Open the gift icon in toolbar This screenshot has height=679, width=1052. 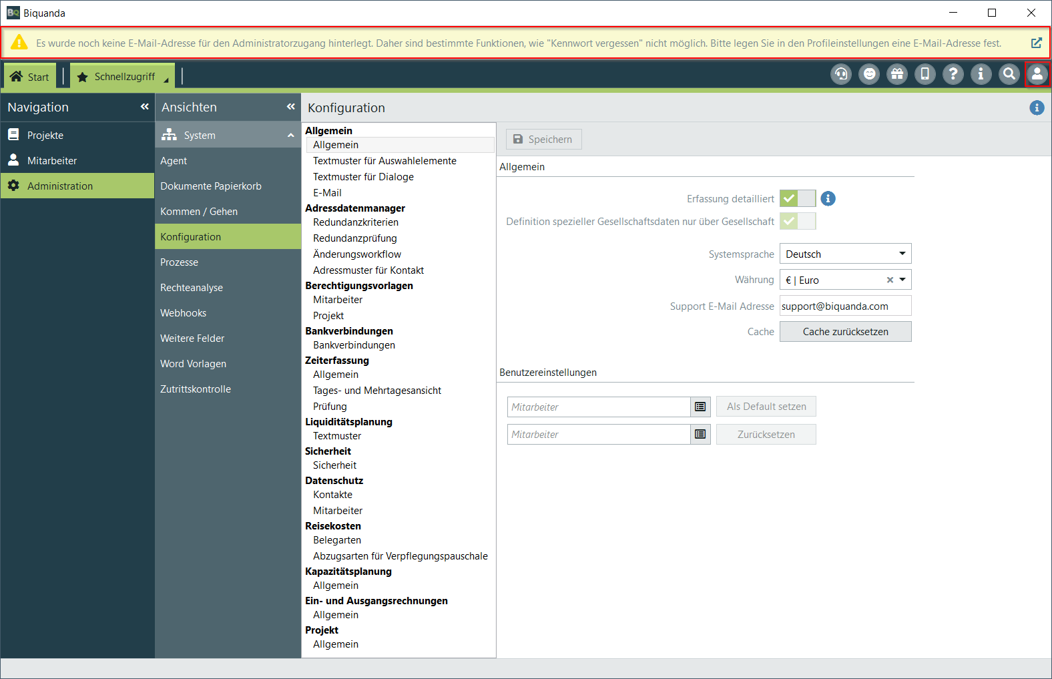(x=897, y=74)
